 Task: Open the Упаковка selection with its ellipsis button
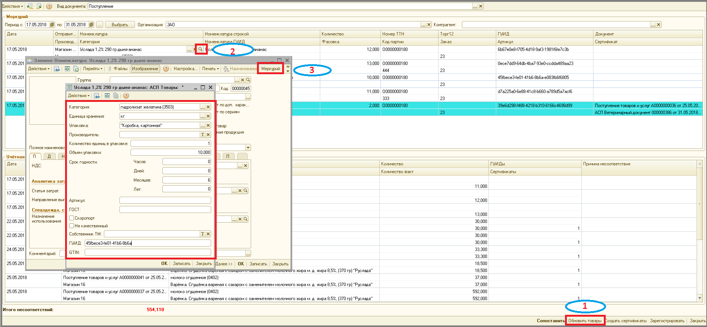click(202, 125)
